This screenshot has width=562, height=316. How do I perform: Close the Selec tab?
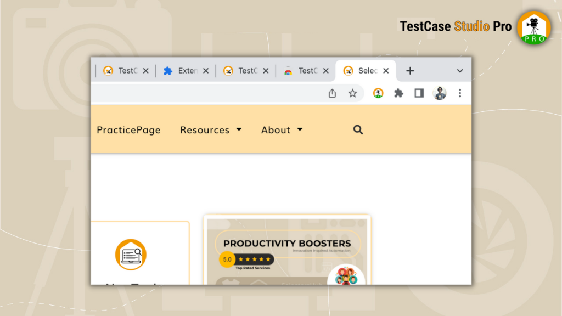coord(386,71)
